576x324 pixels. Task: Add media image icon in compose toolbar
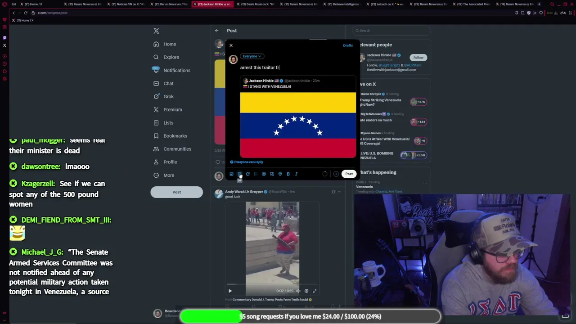point(231,174)
